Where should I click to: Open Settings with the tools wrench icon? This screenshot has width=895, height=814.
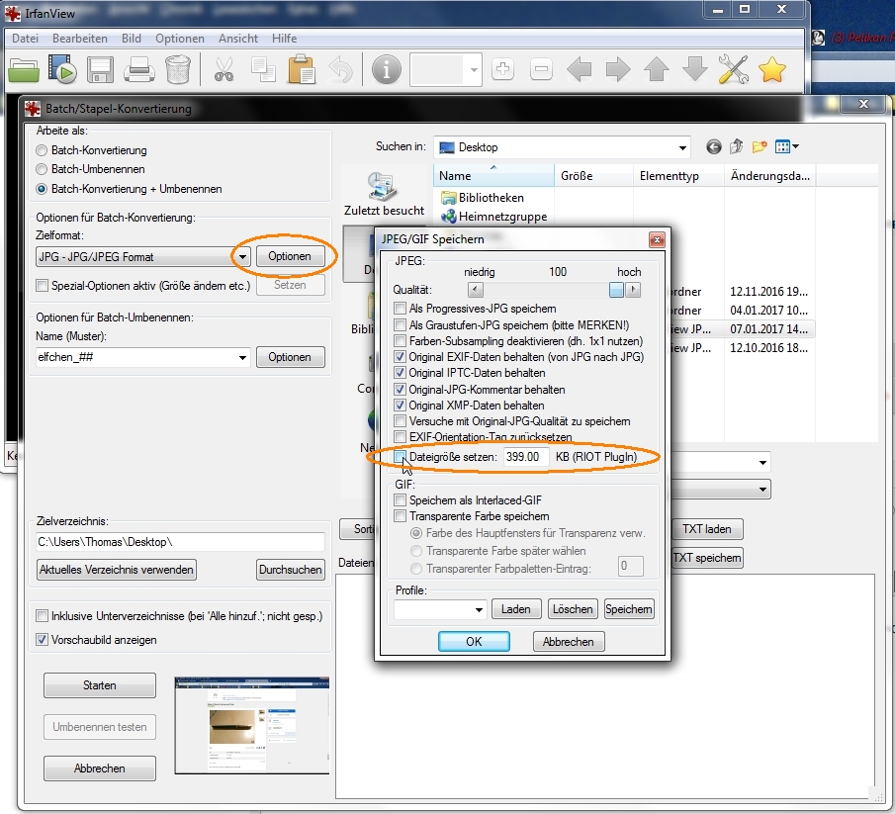(734, 69)
